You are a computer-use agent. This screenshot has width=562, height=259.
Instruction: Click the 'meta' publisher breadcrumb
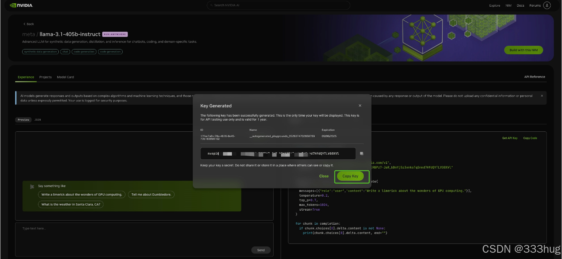coord(28,34)
